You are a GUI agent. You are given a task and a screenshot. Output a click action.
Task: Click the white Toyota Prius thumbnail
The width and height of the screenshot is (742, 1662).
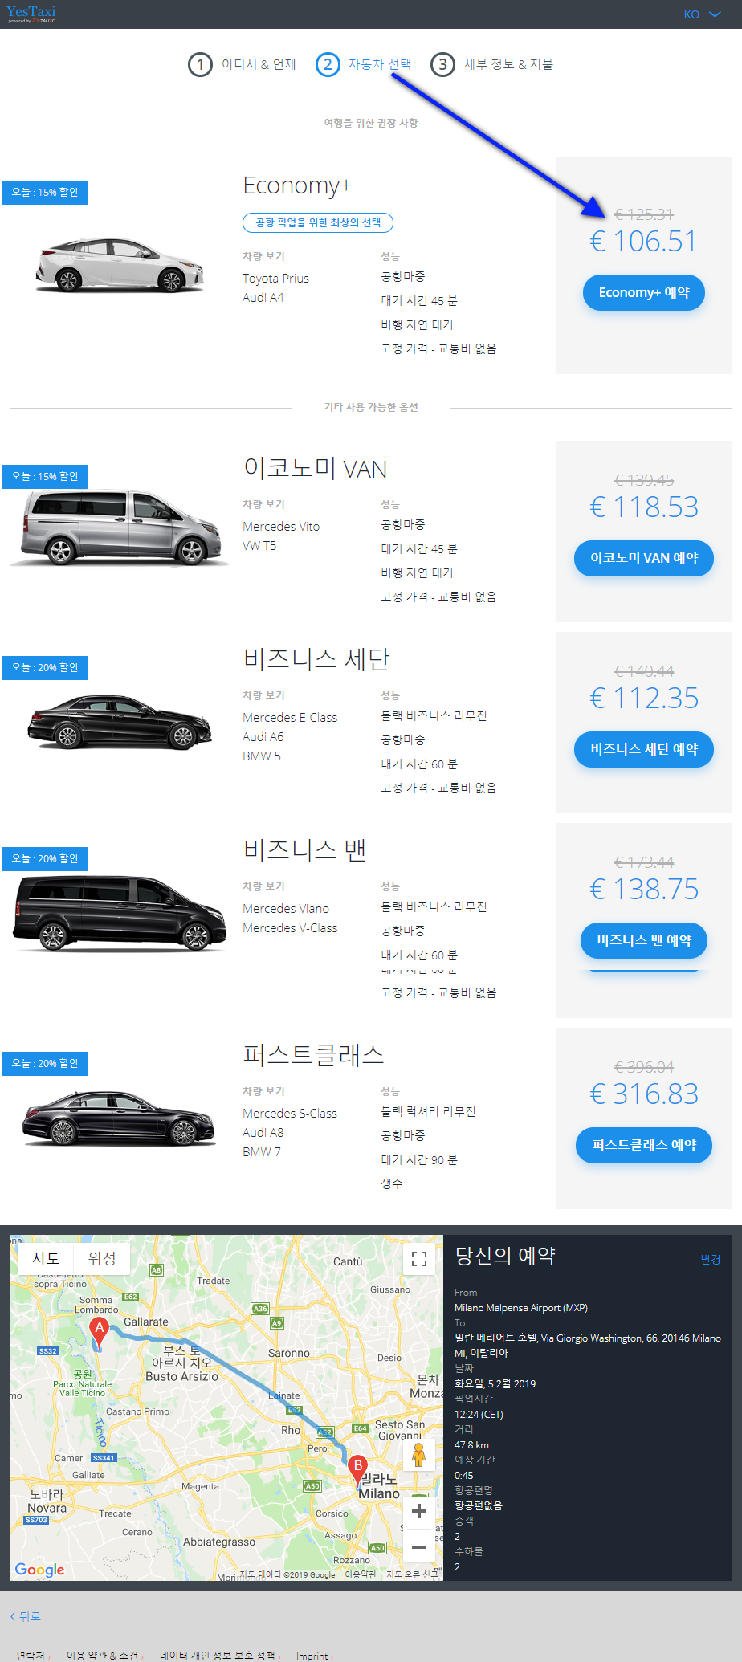(119, 265)
